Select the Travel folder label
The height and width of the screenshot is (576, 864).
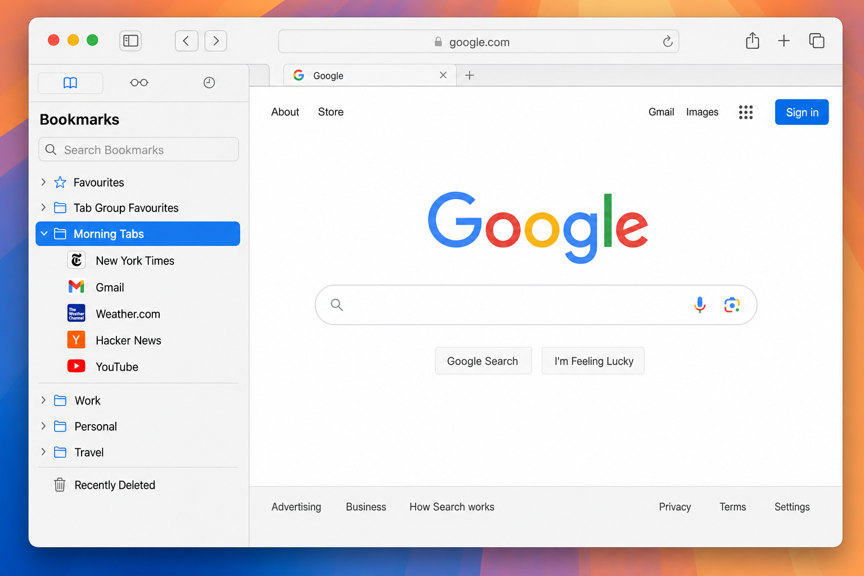click(89, 453)
